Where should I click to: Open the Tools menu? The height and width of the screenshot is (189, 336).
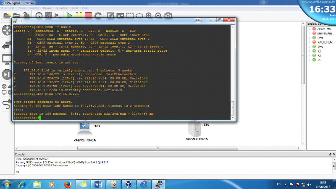75,8
